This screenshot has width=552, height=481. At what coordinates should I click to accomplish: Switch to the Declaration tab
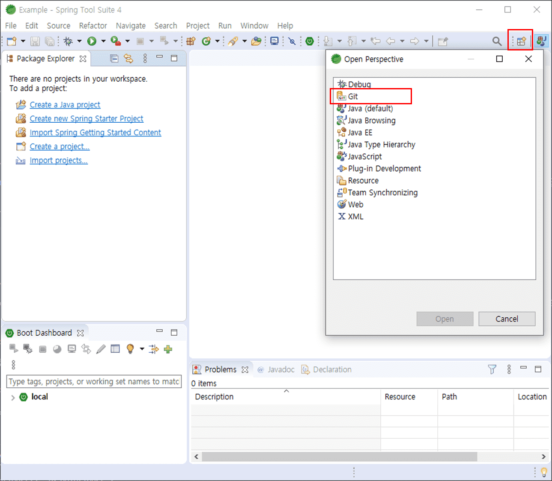click(327, 369)
